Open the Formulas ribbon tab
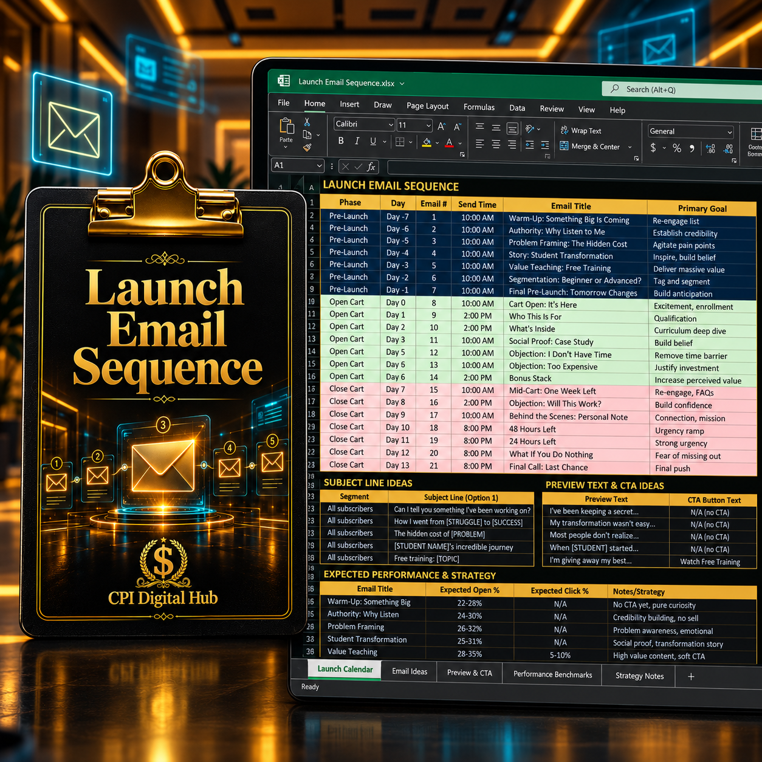The width and height of the screenshot is (762, 762). click(479, 107)
